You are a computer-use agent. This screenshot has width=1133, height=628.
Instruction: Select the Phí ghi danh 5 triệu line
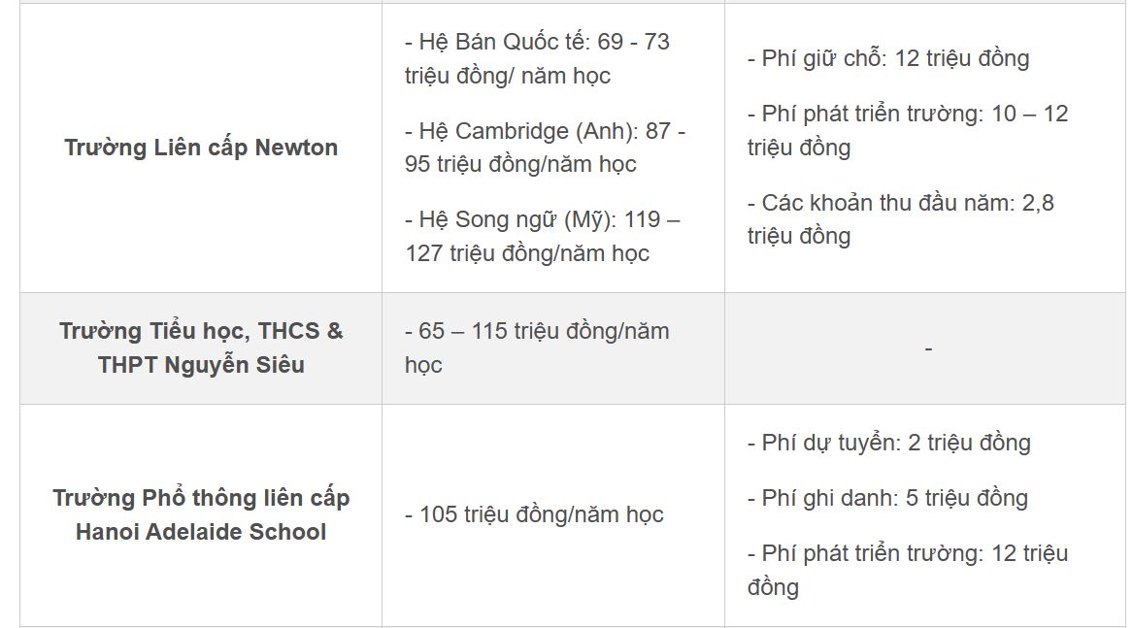pos(886,498)
